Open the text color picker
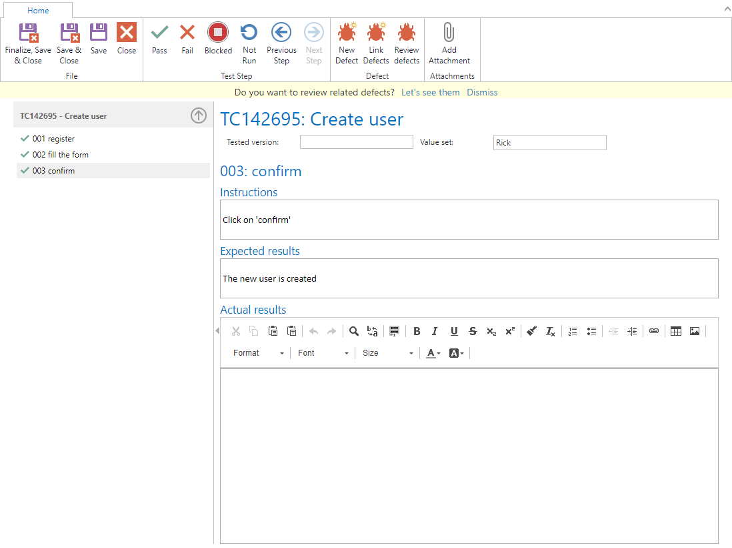 (433, 353)
